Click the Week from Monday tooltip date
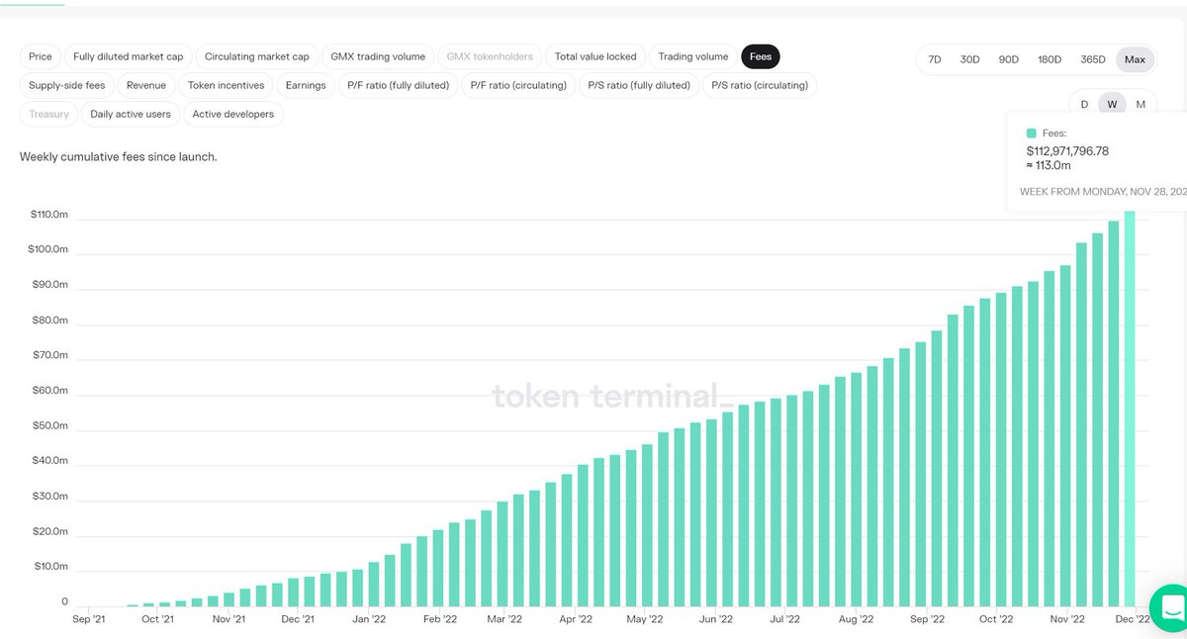The height and width of the screenshot is (639, 1187). 1103,192
